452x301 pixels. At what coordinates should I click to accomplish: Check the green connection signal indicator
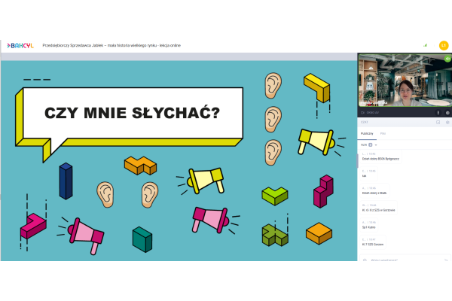pos(426,45)
